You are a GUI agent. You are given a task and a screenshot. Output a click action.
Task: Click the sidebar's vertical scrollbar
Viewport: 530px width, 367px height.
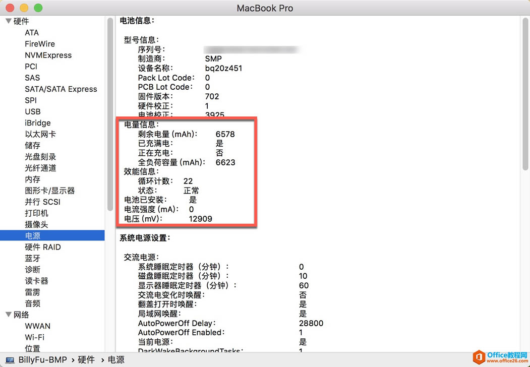pos(110,114)
